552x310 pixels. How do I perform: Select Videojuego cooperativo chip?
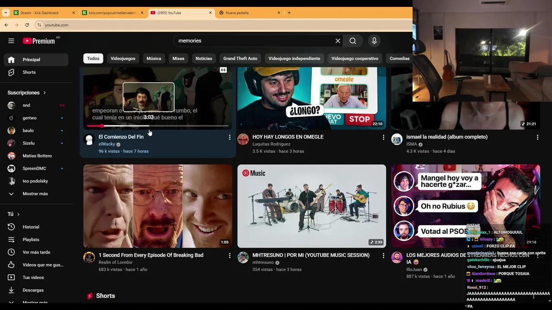coord(355,59)
